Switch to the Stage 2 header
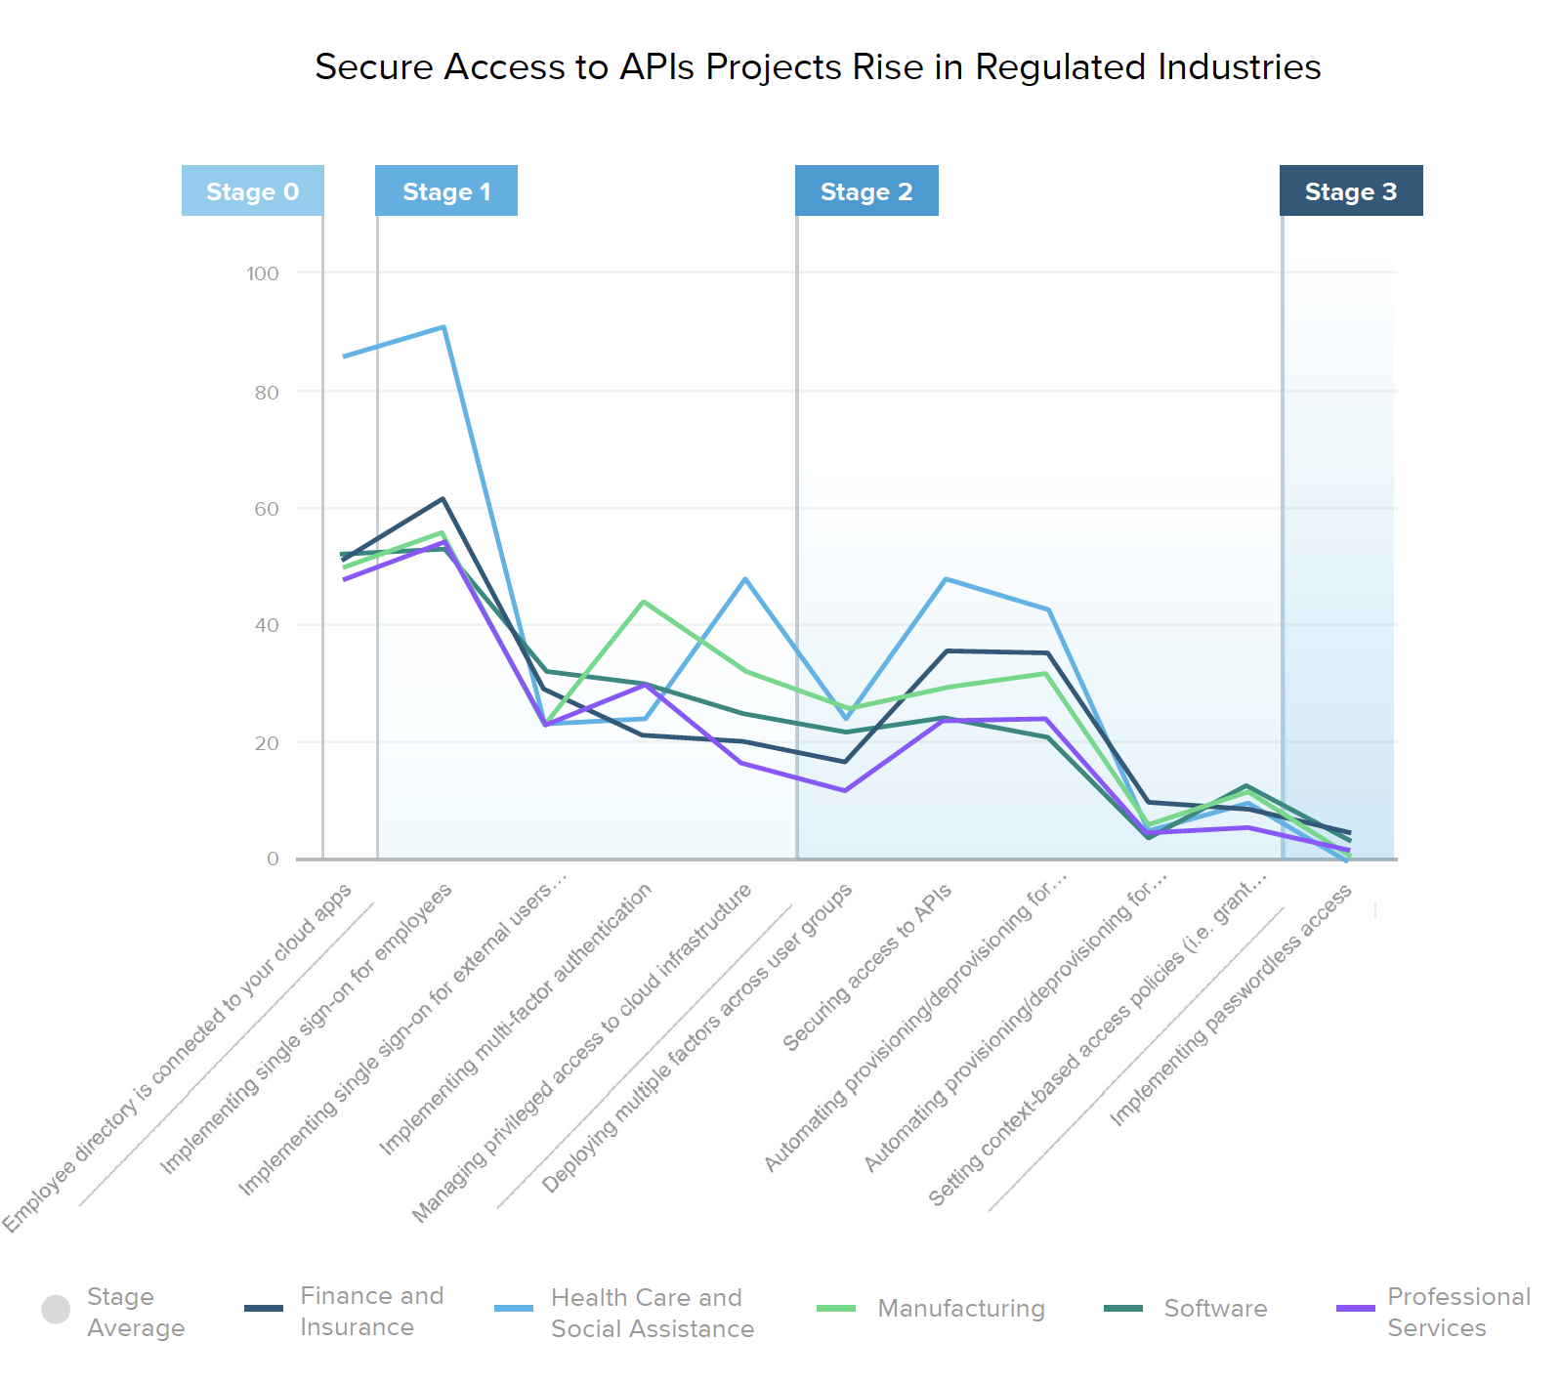Image resolution: width=1561 pixels, height=1383 pixels. pos(866,191)
